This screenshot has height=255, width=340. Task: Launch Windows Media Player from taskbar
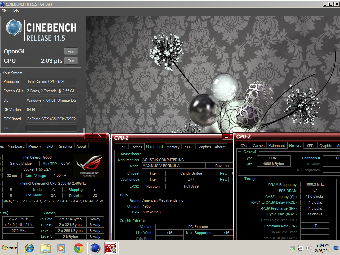62,248
